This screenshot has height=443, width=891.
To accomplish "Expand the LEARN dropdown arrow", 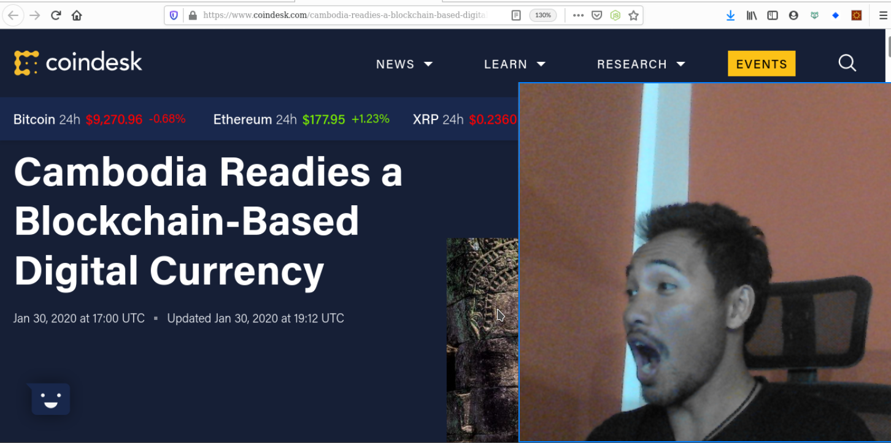I will pyautogui.click(x=541, y=64).
